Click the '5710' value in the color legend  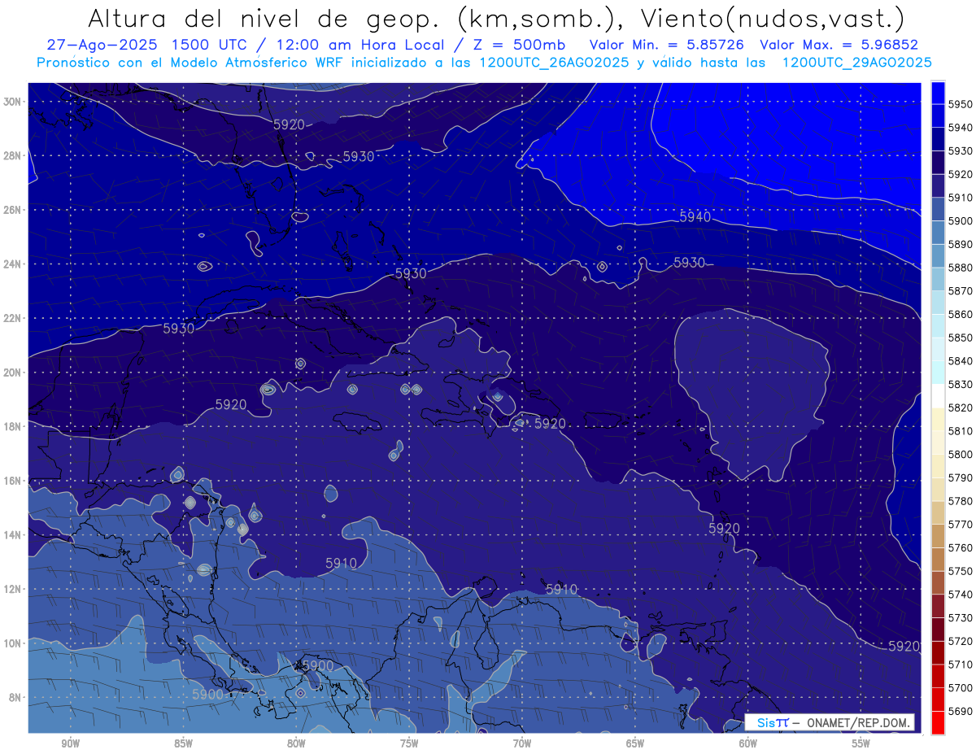961,664
